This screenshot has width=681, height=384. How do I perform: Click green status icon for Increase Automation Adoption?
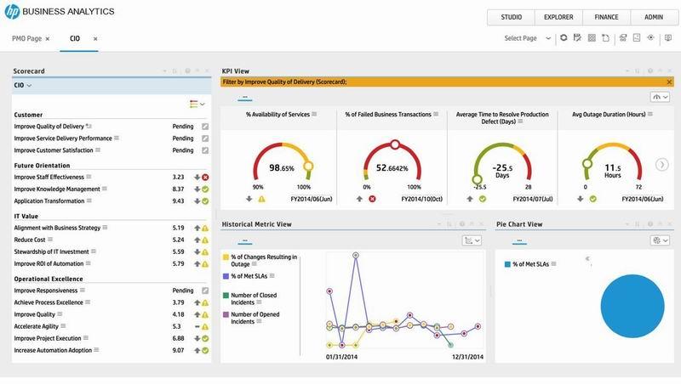click(x=205, y=351)
